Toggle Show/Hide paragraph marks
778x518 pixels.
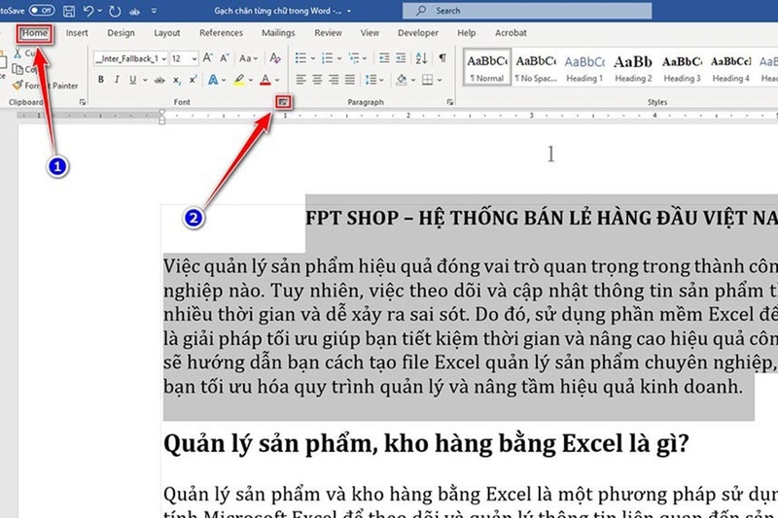(x=442, y=58)
